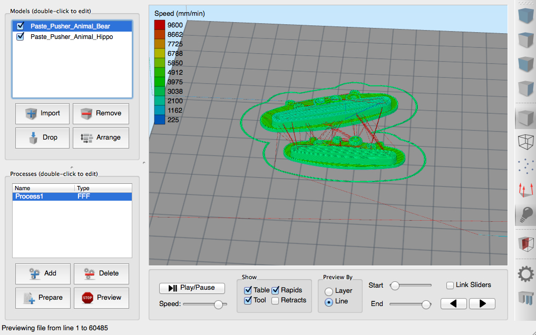Click the Preview button with stop sign
The width and height of the screenshot is (536, 335).
pos(101,298)
